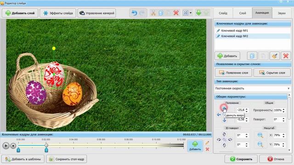The image size is (294, 165).
Task: Select keyframe marker 1 on timeline
Action: pyautogui.click(x=18, y=150)
